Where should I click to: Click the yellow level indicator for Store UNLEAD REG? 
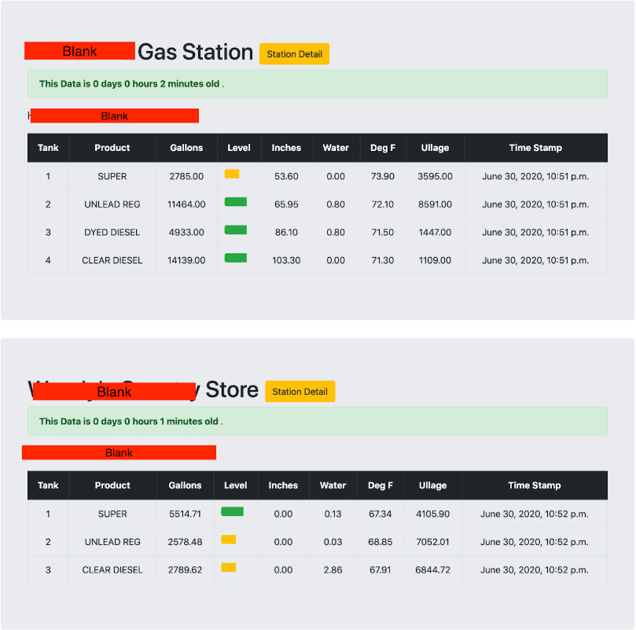tap(228, 539)
